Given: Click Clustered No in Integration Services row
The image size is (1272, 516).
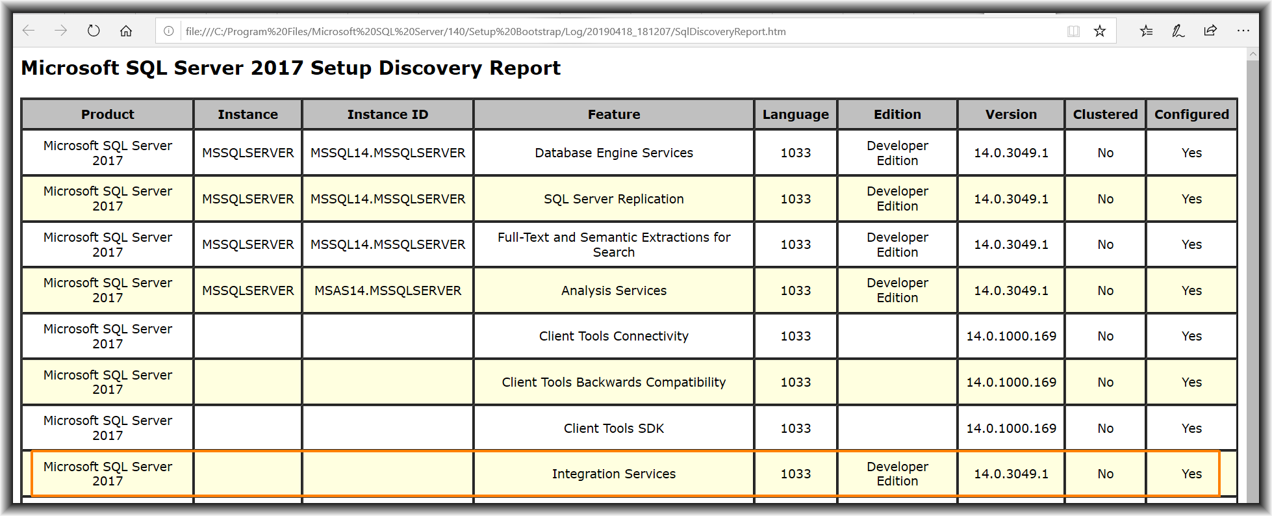Looking at the screenshot, I should coord(1106,474).
